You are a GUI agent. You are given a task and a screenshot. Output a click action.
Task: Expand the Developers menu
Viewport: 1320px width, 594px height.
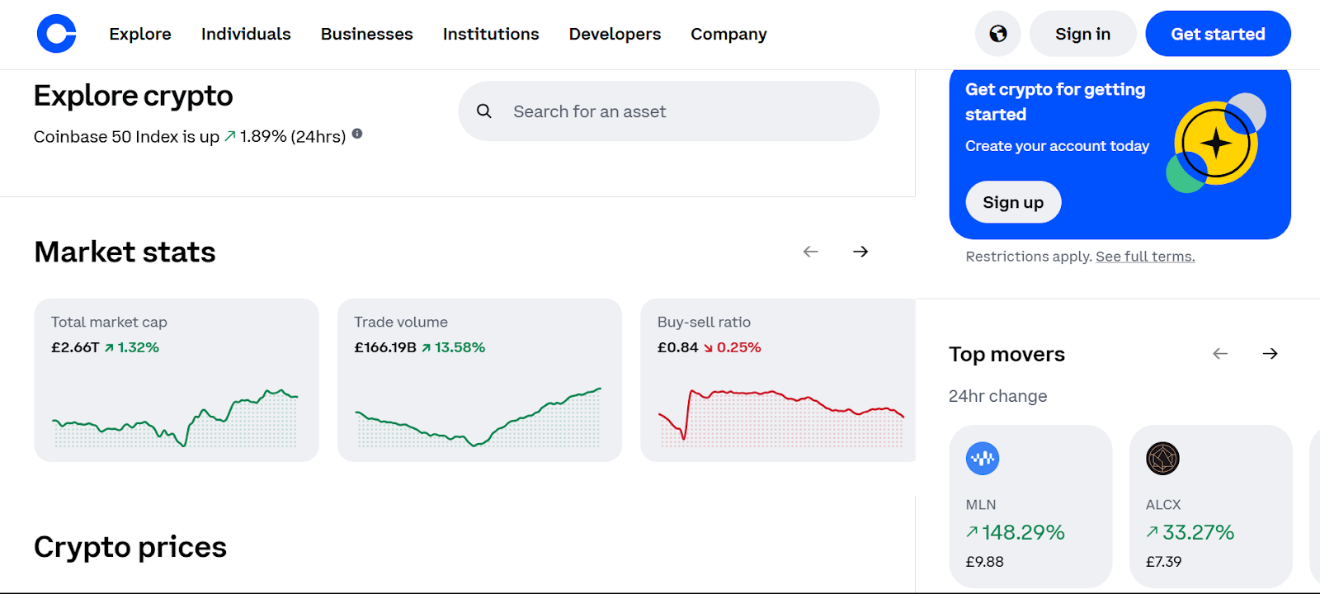point(615,34)
